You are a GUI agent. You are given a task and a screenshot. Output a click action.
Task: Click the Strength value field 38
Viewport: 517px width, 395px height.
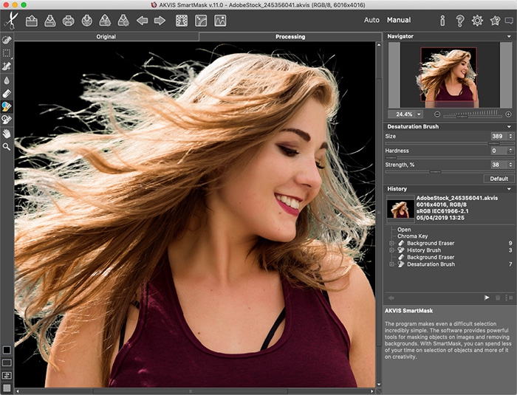pos(499,165)
